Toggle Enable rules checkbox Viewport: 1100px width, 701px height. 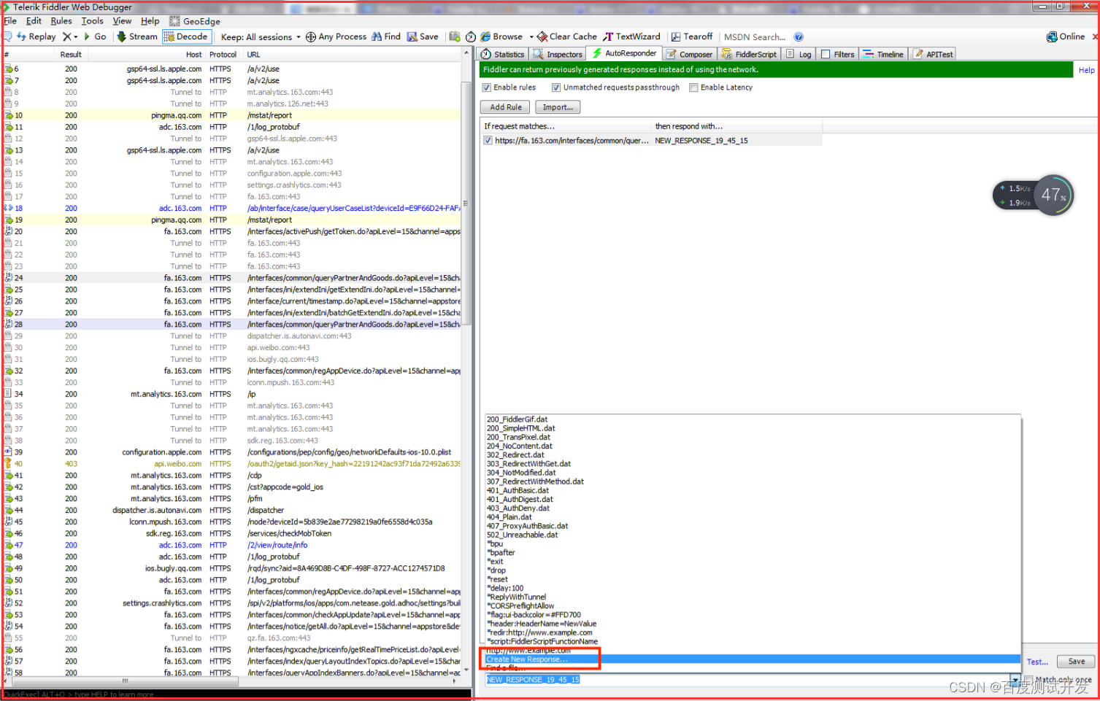coord(486,88)
